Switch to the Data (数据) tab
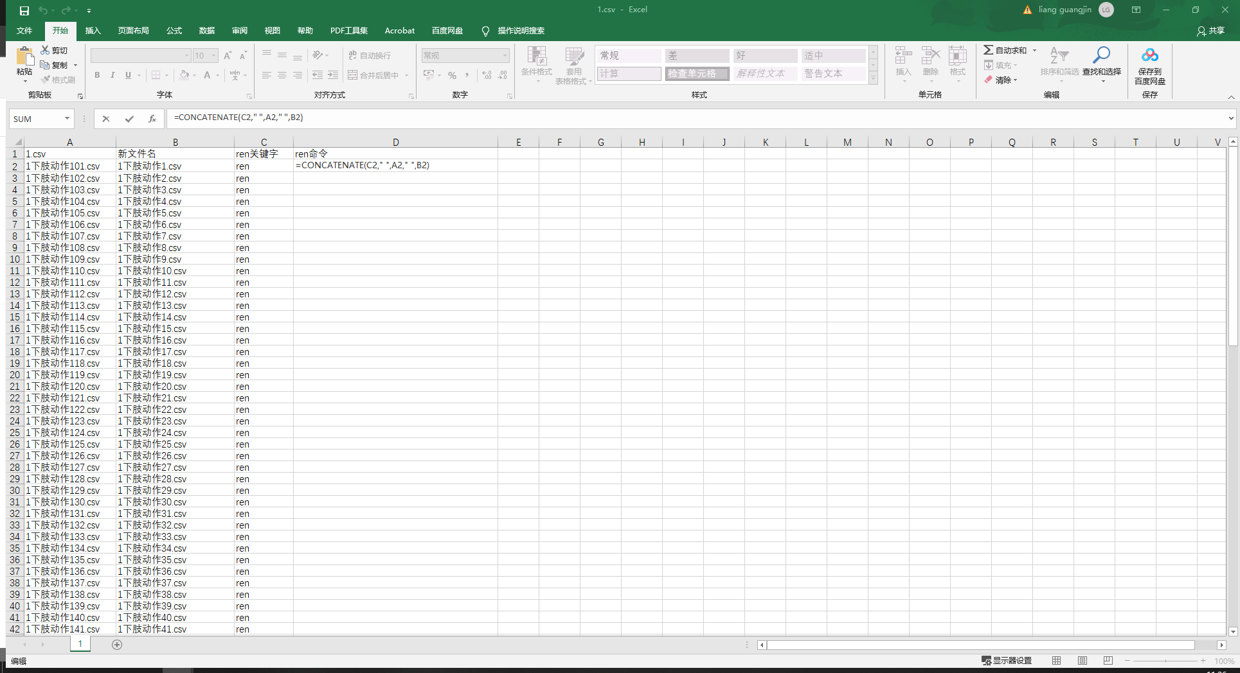Viewport: 1240px width, 673px height. pos(207,31)
